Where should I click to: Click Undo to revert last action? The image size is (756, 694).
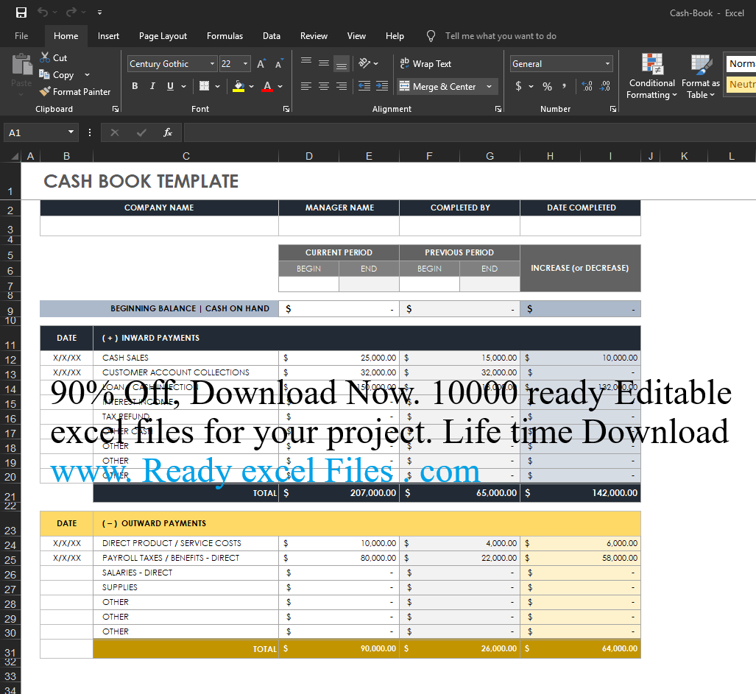[41, 12]
